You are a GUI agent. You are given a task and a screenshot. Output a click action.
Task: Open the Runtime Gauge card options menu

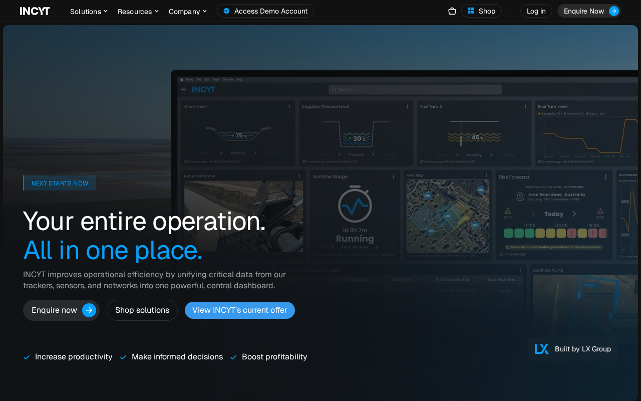(x=393, y=176)
